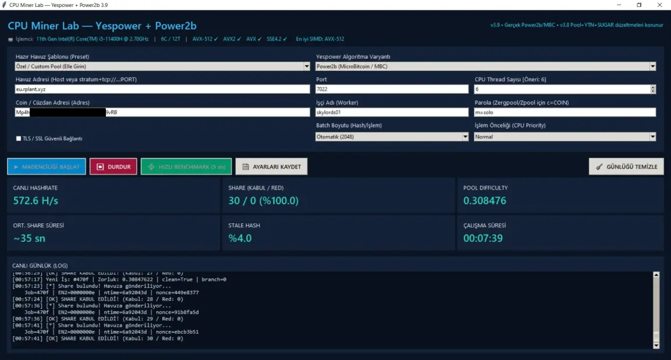671x360 pixels.
Task: Click the log scrollbar thumb
Action: pos(656,337)
